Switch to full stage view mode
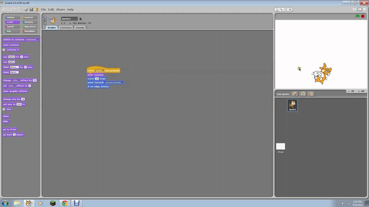 (359, 9)
